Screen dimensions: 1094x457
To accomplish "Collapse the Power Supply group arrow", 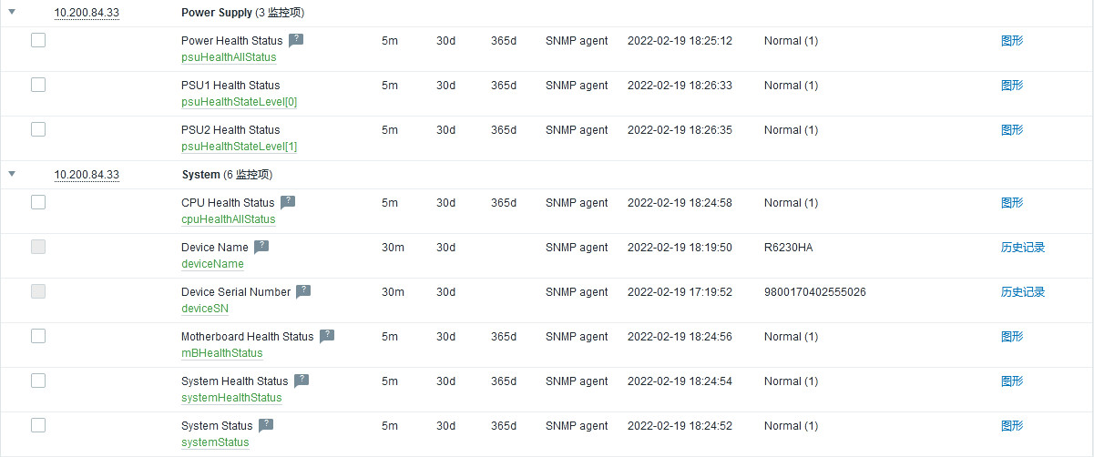I will pos(12,13).
